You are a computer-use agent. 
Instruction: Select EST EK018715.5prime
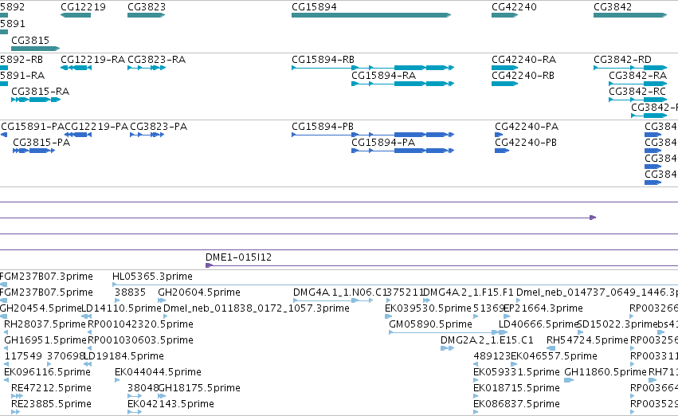tap(517, 388)
